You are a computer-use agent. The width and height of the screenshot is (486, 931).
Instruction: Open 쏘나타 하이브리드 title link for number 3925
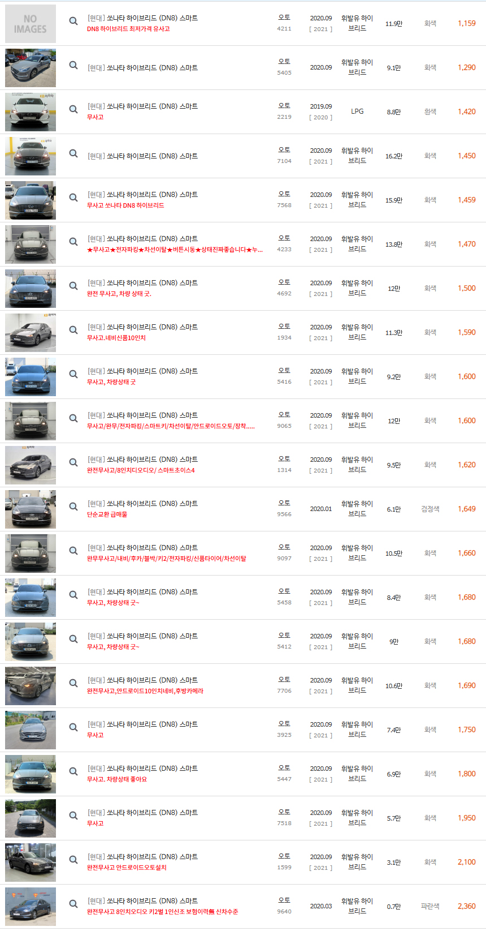click(142, 724)
